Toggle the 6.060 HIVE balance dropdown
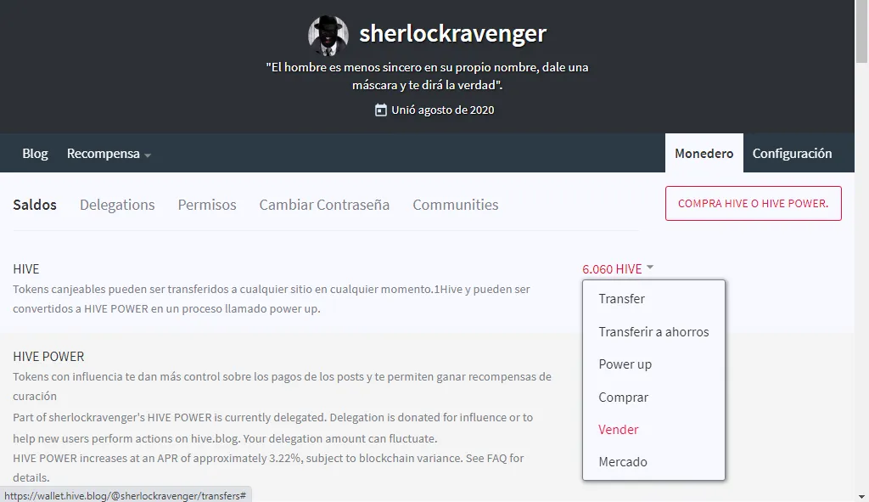This screenshot has height=502, width=869. pos(618,269)
